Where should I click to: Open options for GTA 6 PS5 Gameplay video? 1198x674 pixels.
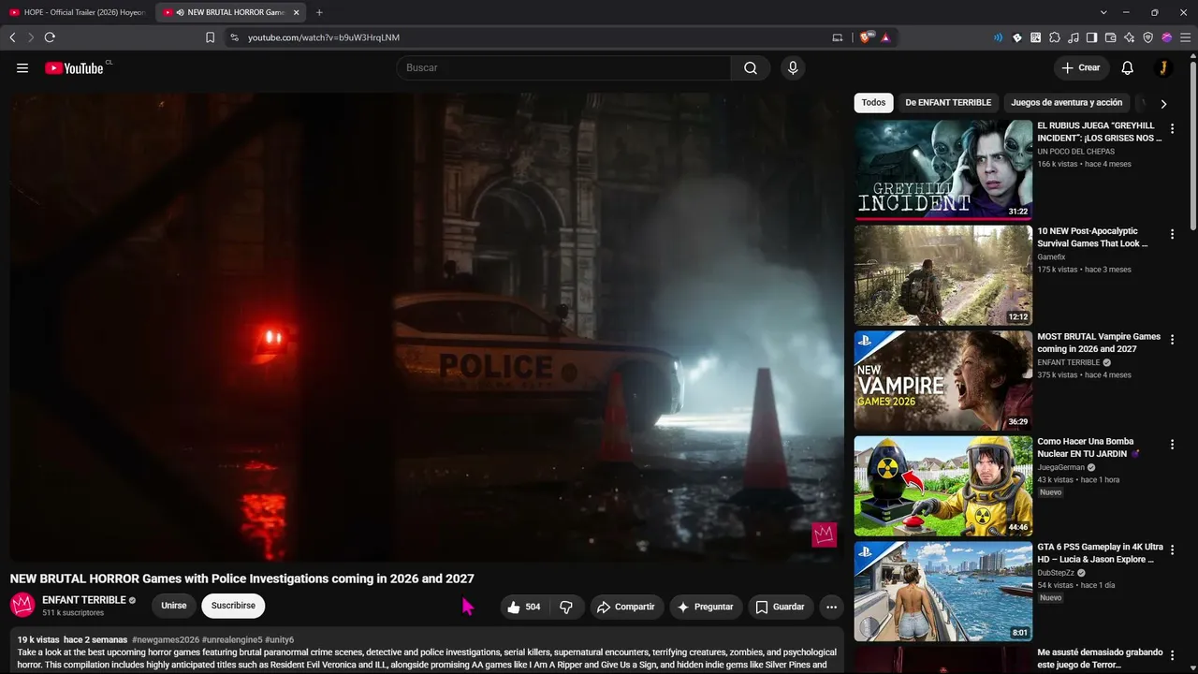pos(1172,550)
